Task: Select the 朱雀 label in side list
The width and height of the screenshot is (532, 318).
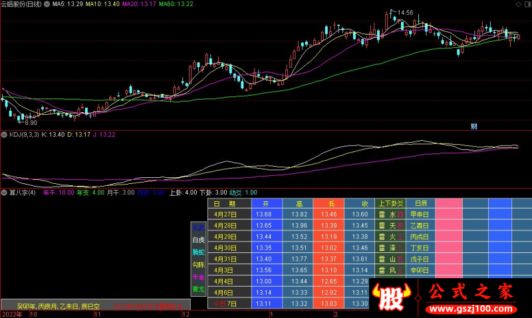Action: 198,277
